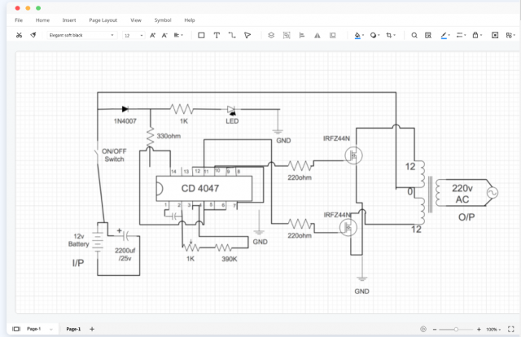Image resolution: width=521 pixels, height=337 pixels.
Task: Open the line color pen dropdown
Action: [x=445, y=35]
